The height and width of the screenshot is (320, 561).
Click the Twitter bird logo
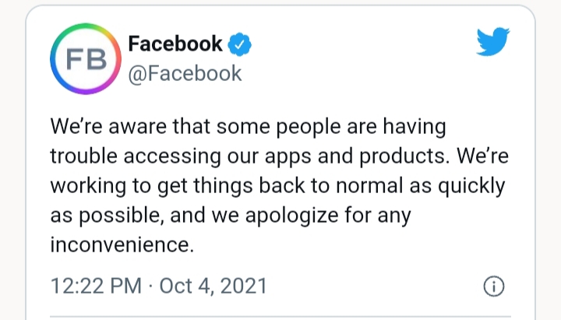point(492,45)
